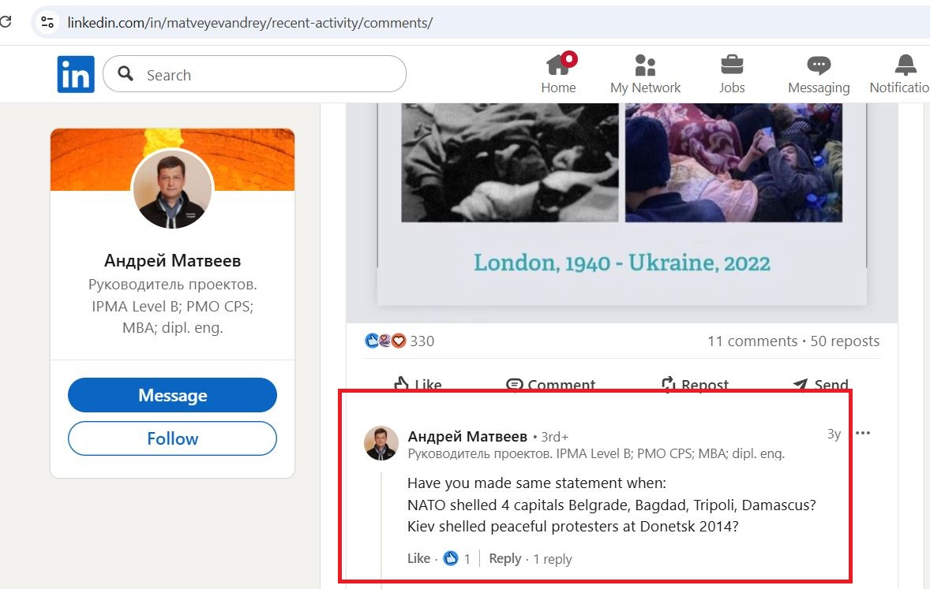
Task: Click the commenter's small avatar
Action: tap(381, 443)
